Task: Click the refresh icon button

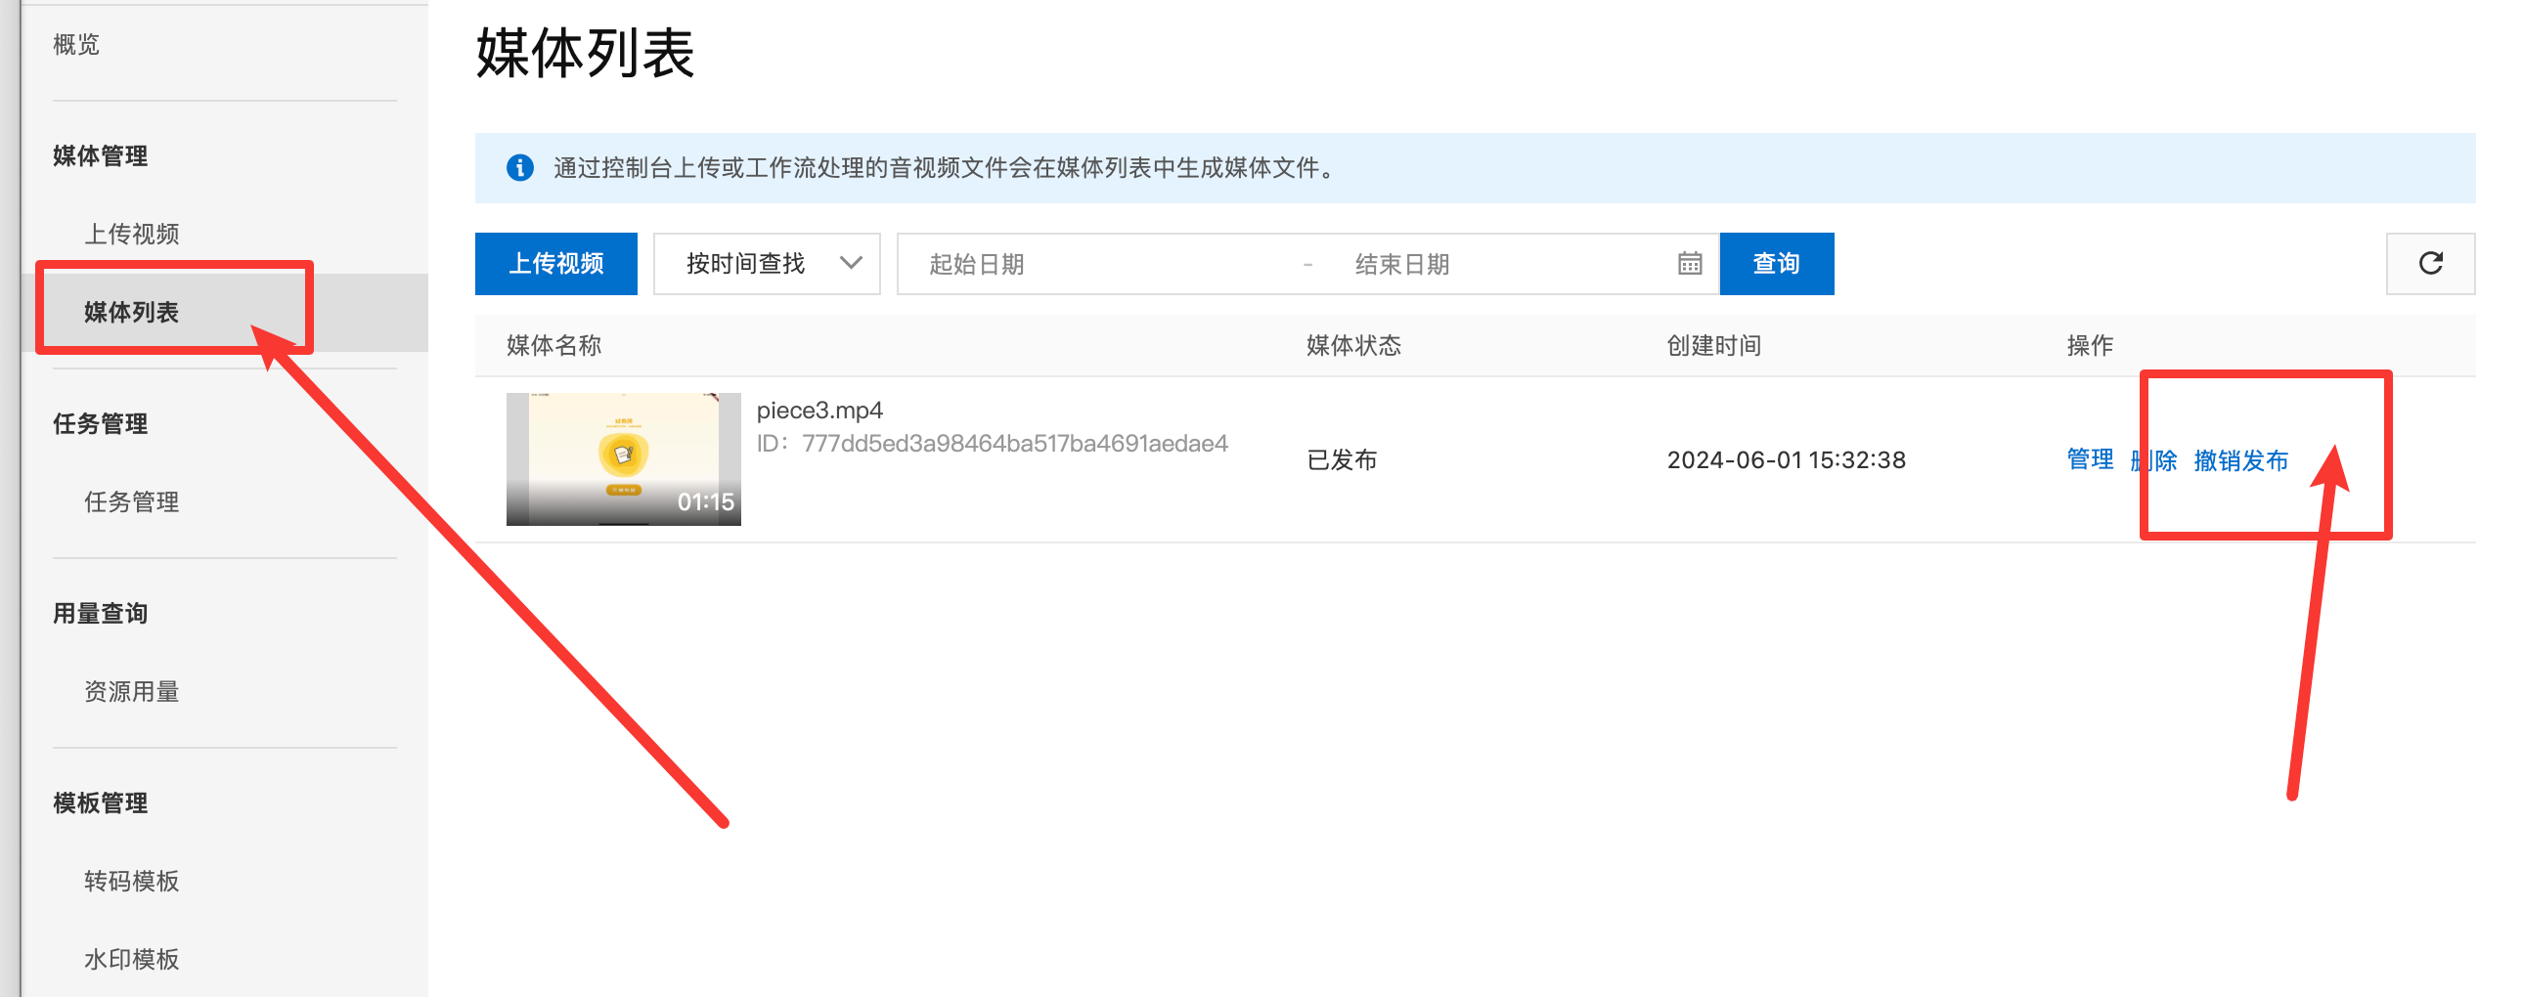Action: click(x=2430, y=264)
